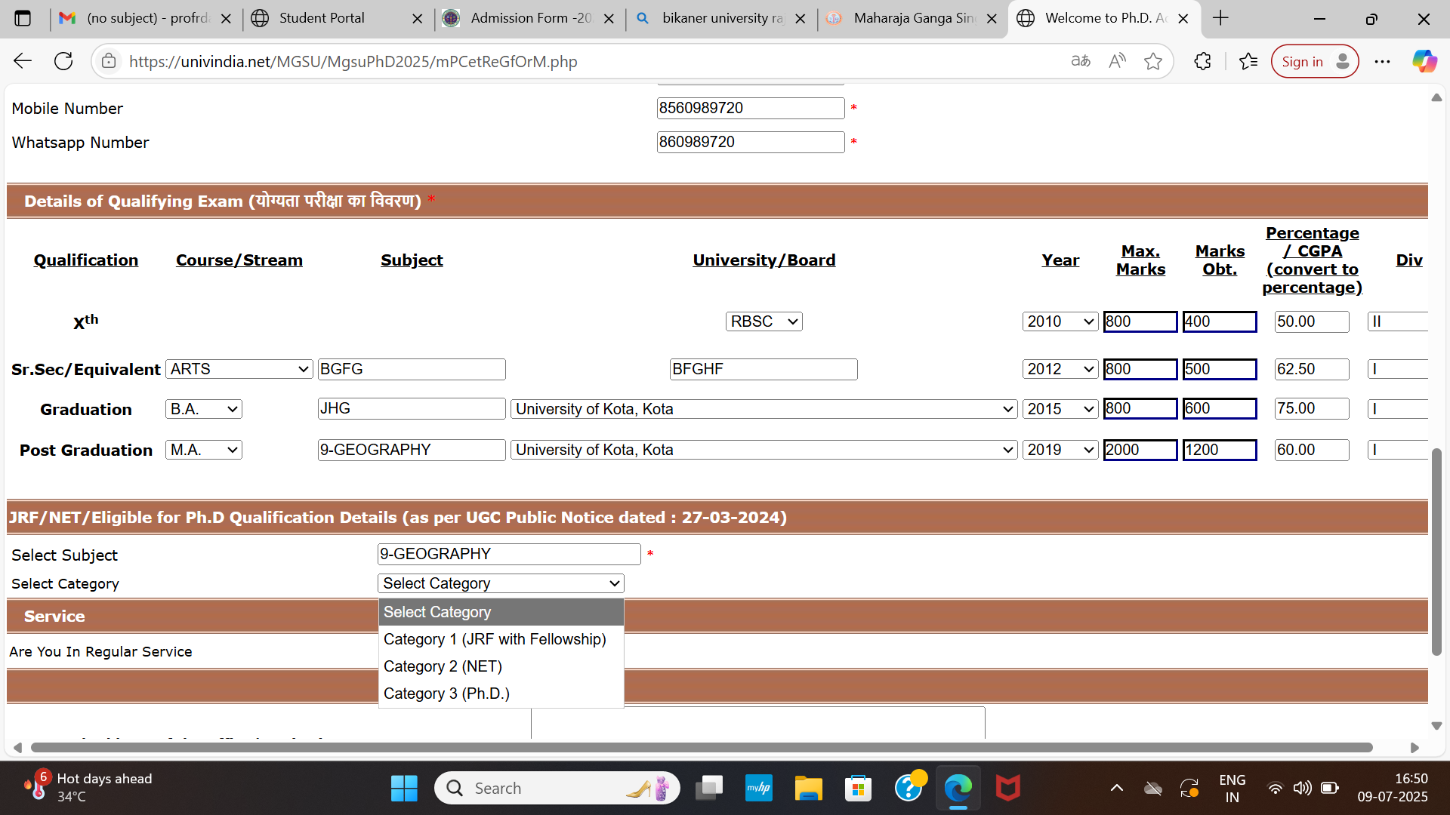Expand Graduation year 2015 dropdown
This screenshot has height=815, width=1450.
point(1060,409)
